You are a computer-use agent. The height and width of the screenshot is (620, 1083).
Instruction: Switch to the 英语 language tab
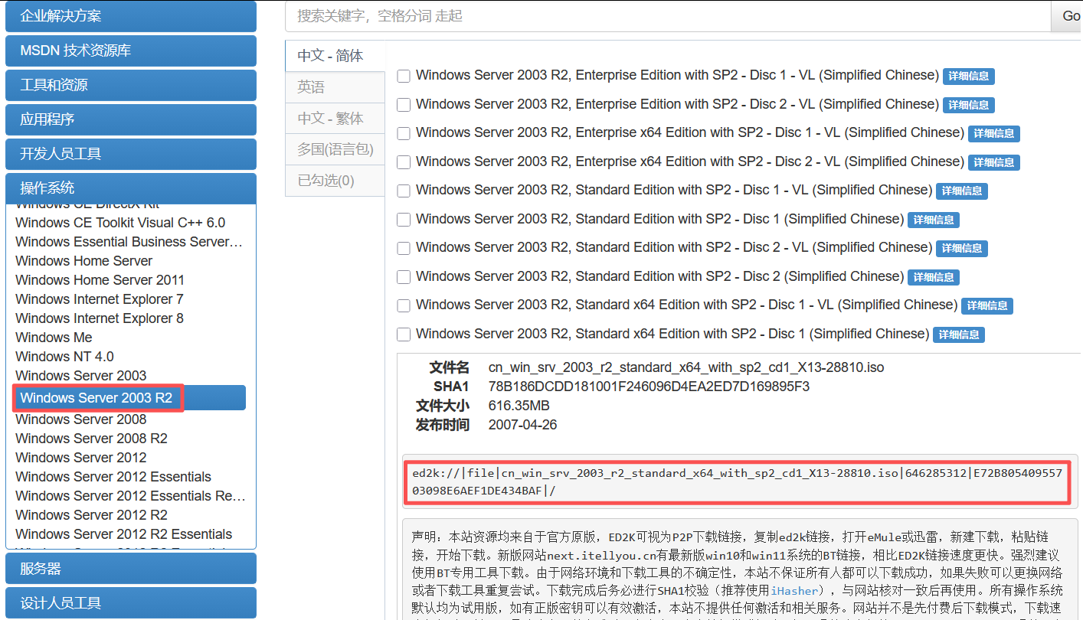(x=335, y=87)
